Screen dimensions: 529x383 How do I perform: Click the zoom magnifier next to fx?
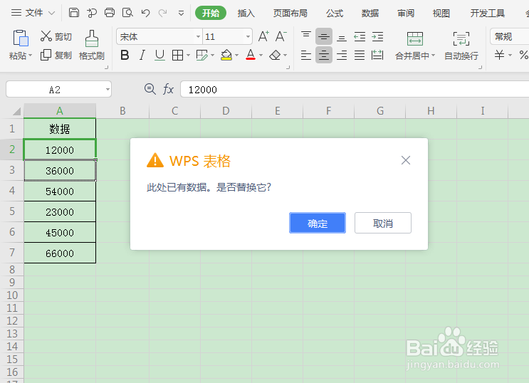[x=150, y=89]
